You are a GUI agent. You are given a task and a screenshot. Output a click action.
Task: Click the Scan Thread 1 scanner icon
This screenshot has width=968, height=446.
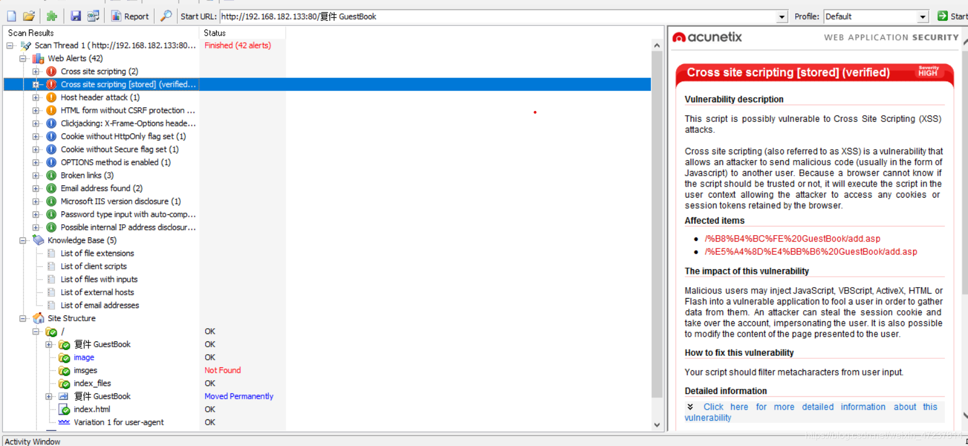26,46
